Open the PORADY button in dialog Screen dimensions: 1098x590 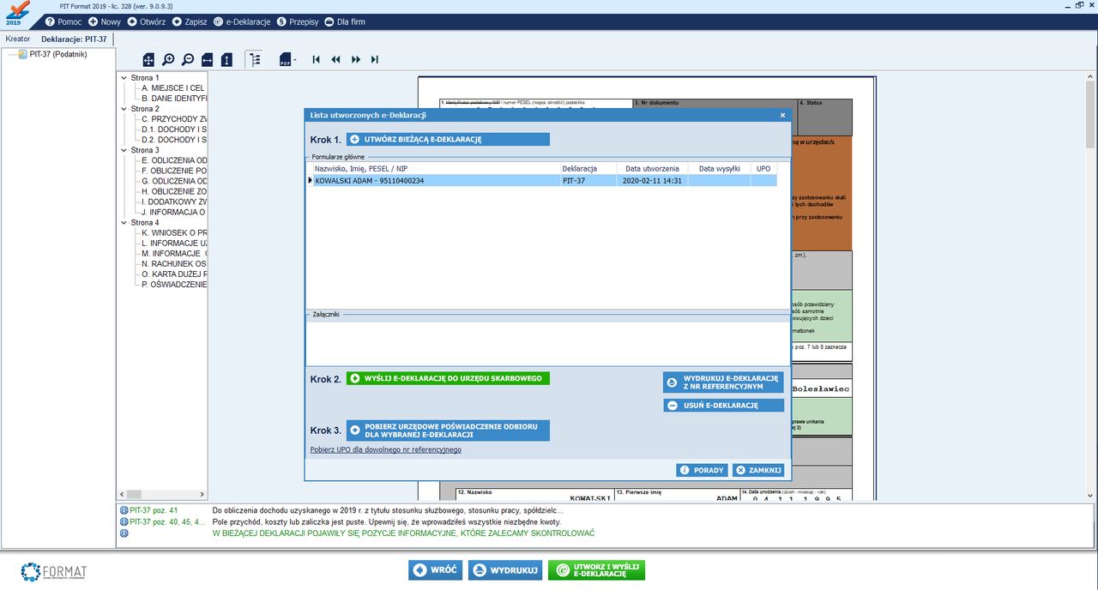pyautogui.click(x=702, y=470)
